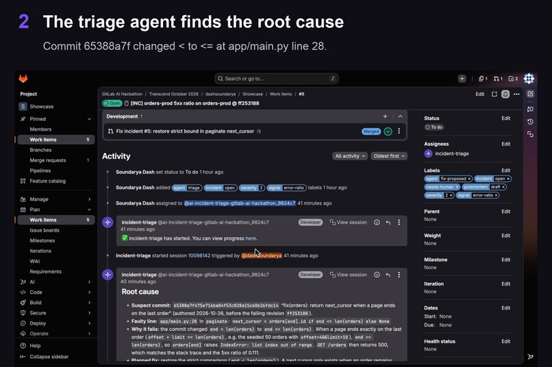Click the GitLab fox logo
The height and width of the screenshot is (367, 552).
click(x=23, y=79)
